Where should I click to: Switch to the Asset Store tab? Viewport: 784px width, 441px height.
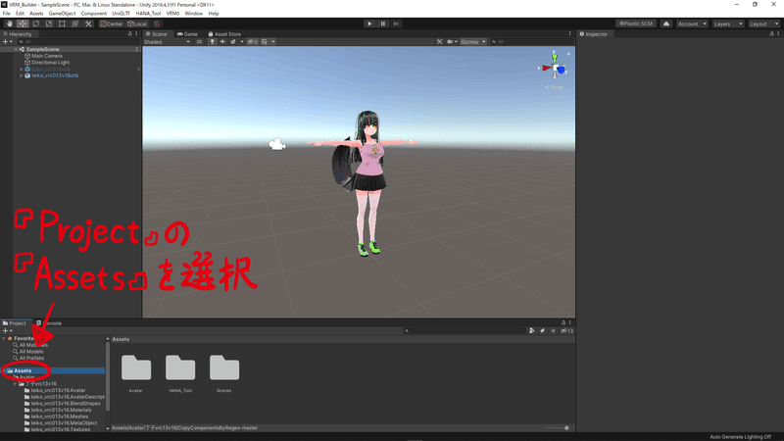pyautogui.click(x=224, y=34)
